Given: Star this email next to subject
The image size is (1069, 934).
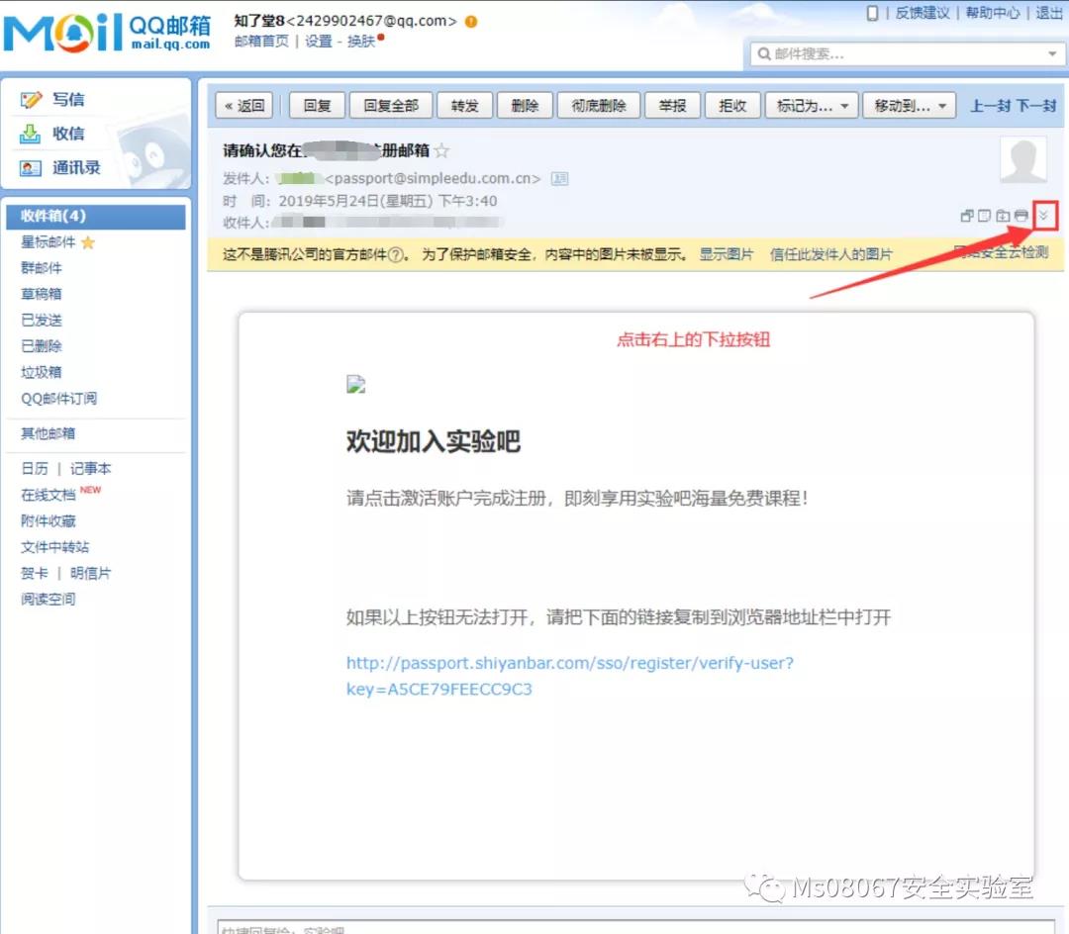Looking at the screenshot, I should [x=442, y=151].
